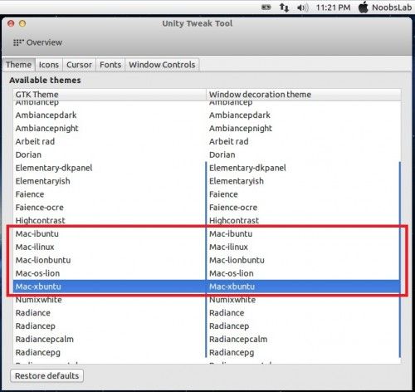Close the Unity Tweak Tool window
The width and height of the screenshot is (415, 392).
point(11,23)
